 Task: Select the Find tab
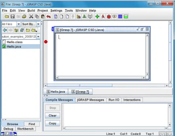tap(32, 124)
